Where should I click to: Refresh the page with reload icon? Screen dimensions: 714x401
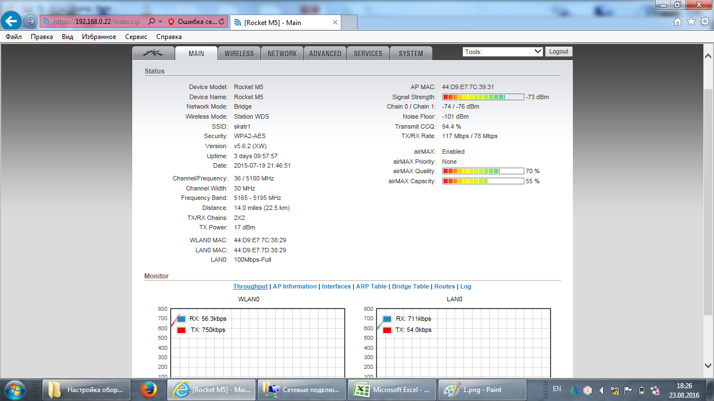pyautogui.click(x=221, y=22)
